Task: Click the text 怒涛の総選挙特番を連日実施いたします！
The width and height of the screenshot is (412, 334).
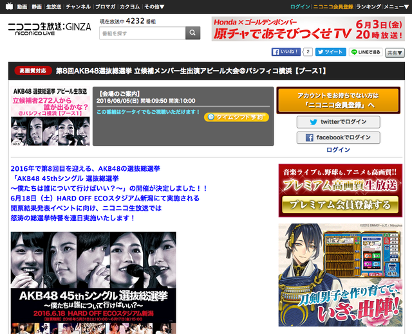Action: (x=73, y=218)
